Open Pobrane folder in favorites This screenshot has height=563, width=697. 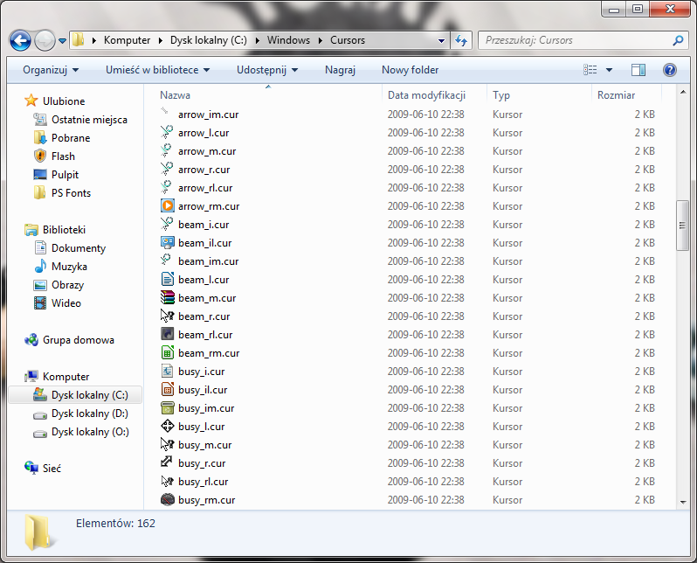[x=62, y=138]
